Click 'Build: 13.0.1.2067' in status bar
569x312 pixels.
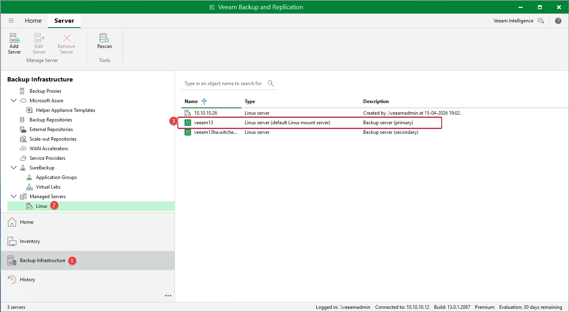click(x=452, y=307)
